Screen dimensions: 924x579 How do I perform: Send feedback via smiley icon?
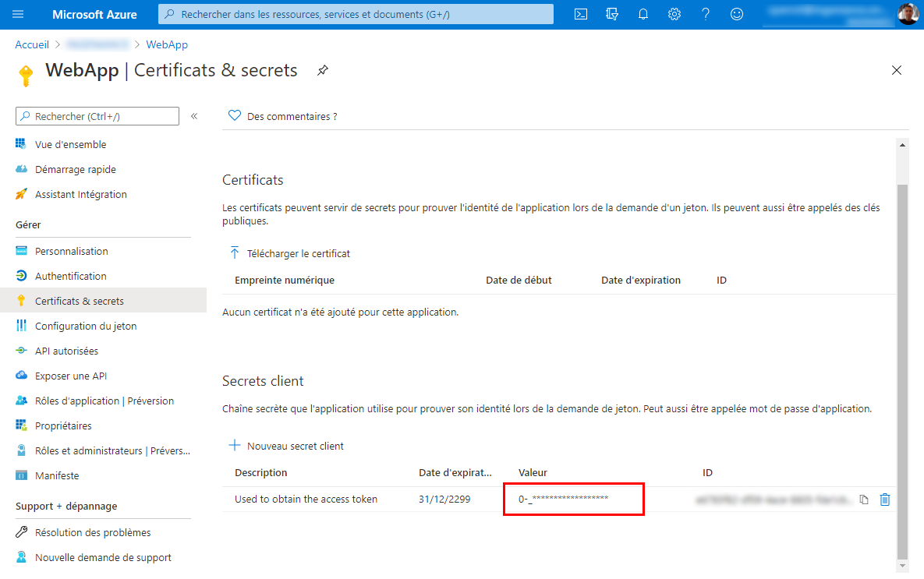point(737,14)
